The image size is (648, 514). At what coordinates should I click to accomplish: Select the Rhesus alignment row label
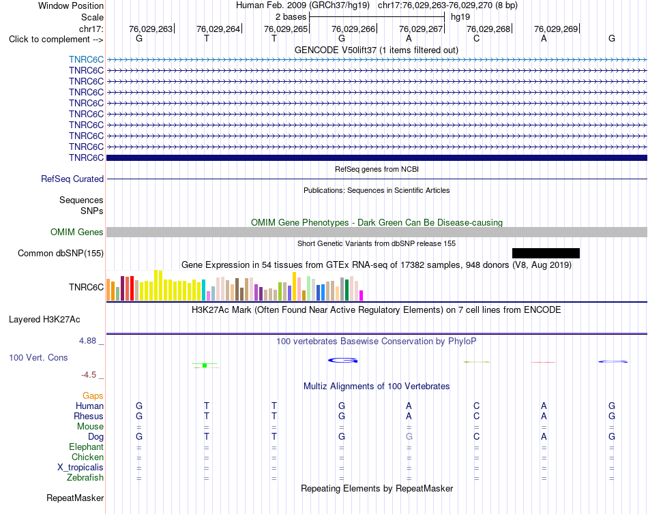click(89, 416)
